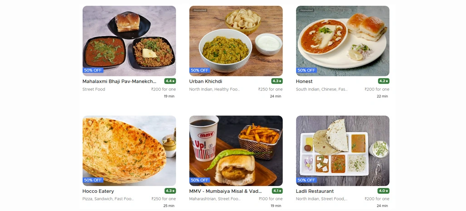
Task: Click the Ladli Restaurant name
Action: [x=315, y=191]
